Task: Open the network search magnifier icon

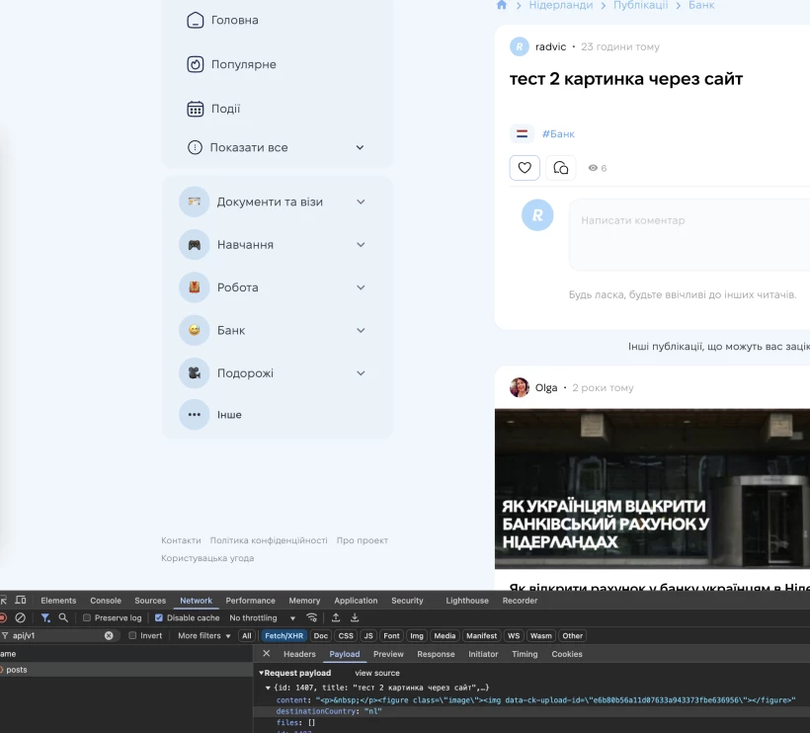Action: 63,617
